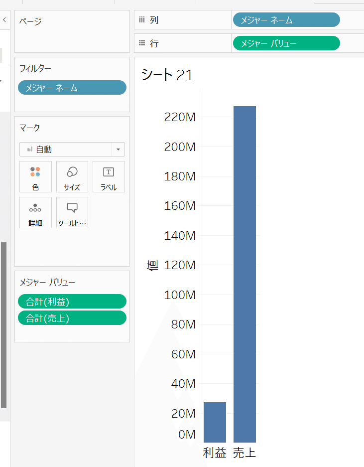Click the 値 axis title
Viewport: 364px width, 467px height.
click(152, 265)
